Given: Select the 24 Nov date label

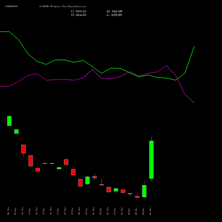Looking at the screenshot, I should [93, 211].
